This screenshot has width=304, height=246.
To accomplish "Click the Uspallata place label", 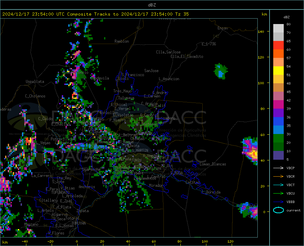I will point(35,82).
